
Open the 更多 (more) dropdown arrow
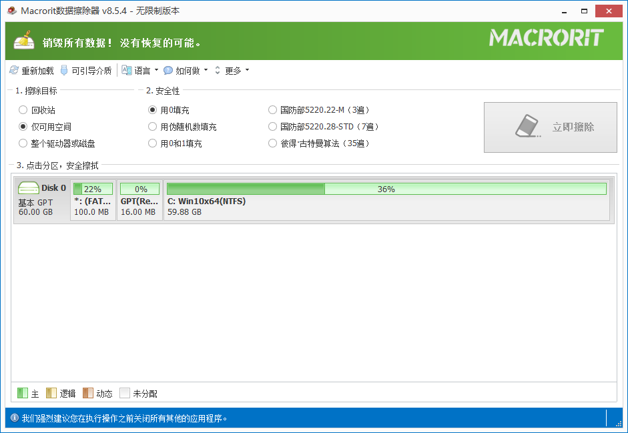(x=247, y=70)
